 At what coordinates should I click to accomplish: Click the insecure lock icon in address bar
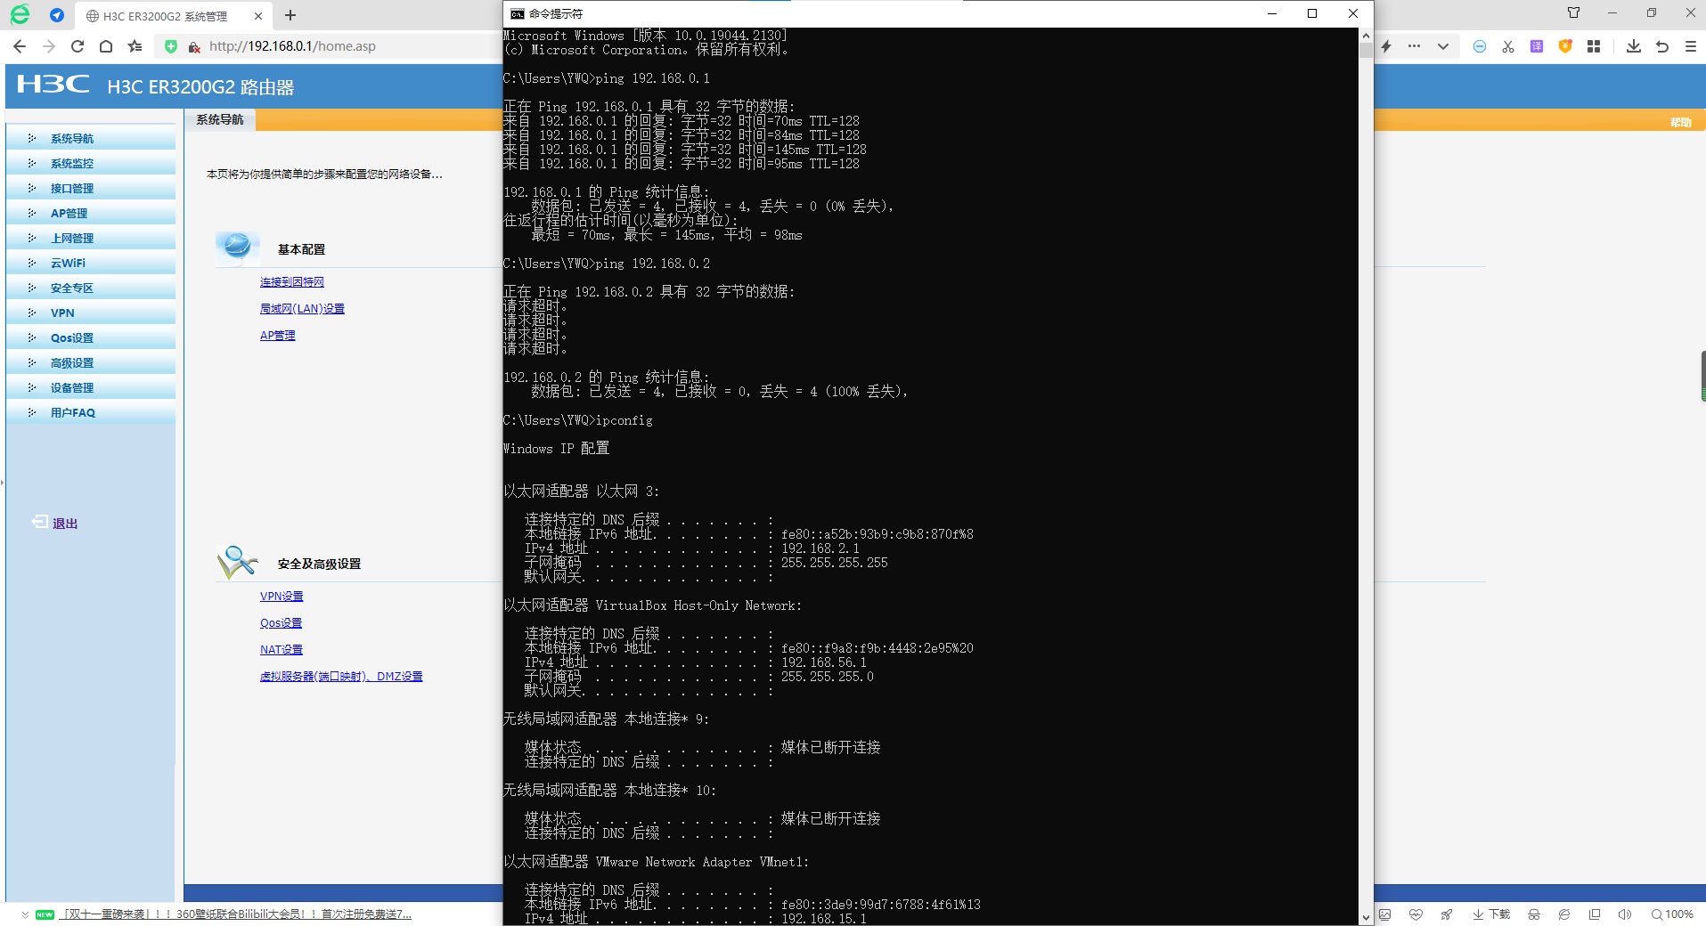(194, 46)
